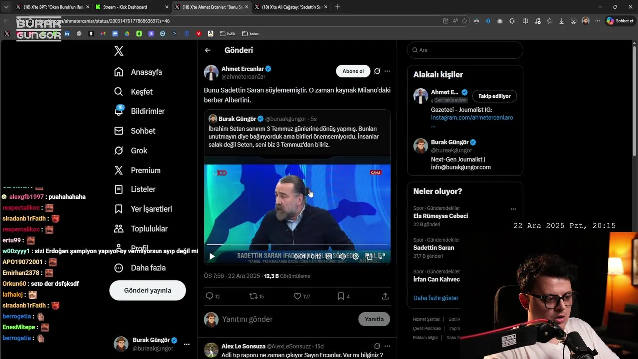638x359 pixels.
Task: Play the embedded video
Action: click(212, 256)
